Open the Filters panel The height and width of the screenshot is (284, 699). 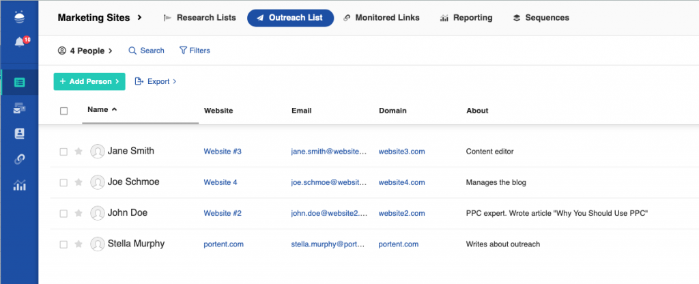point(195,51)
